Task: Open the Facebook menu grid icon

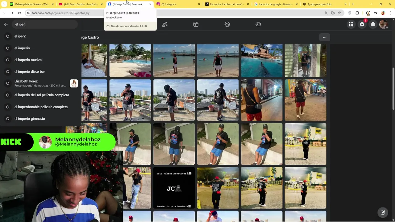Action: pos(351,24)
